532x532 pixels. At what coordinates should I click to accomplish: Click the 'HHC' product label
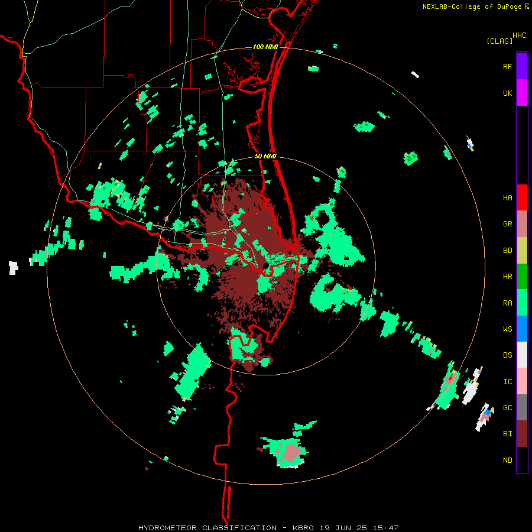click(519, 35)
